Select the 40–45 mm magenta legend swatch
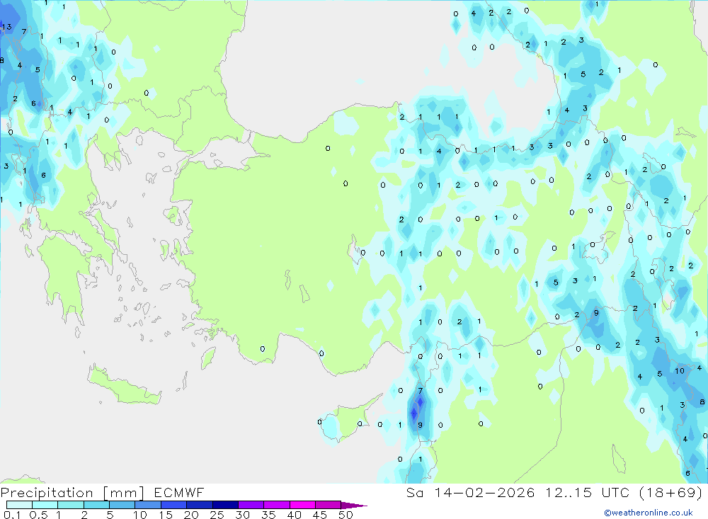708x519 pixels. [x=302, y=505]
